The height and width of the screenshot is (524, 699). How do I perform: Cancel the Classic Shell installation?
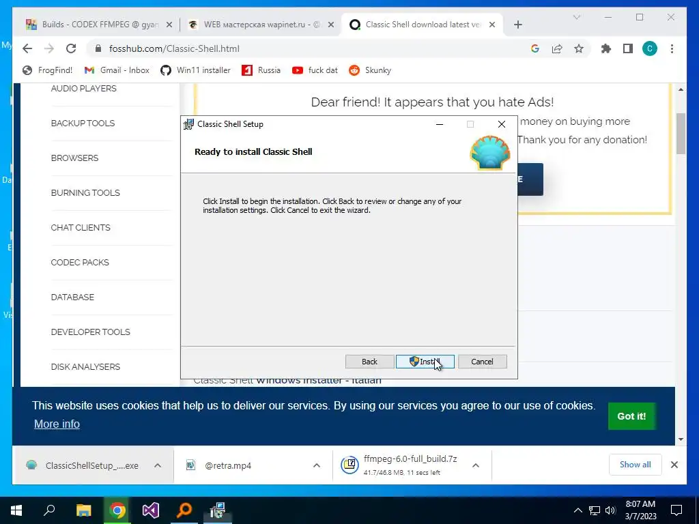pyautogui.click(x=483, y=362)
